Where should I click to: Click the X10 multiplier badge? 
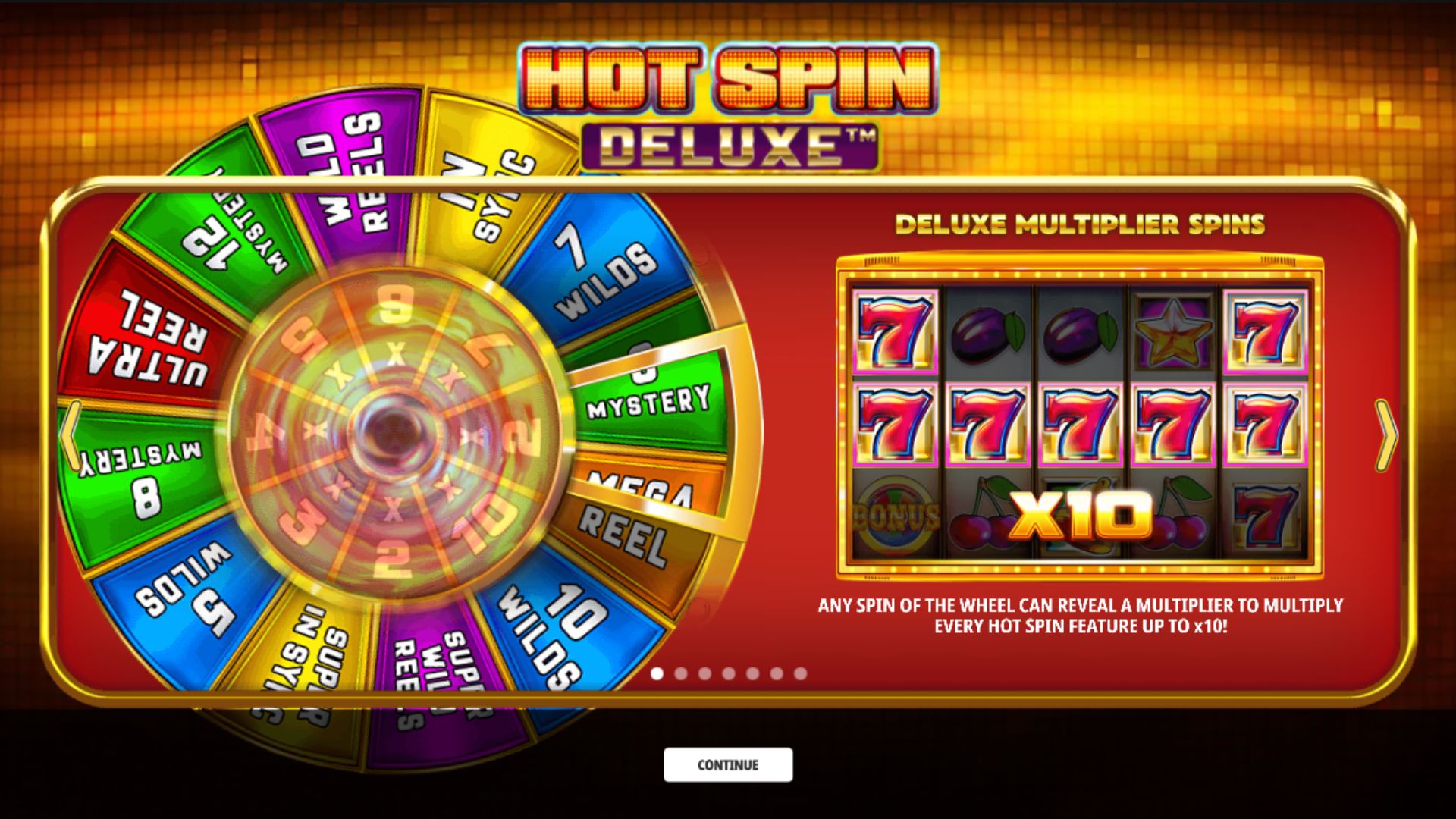click(x=1080, y=516)
